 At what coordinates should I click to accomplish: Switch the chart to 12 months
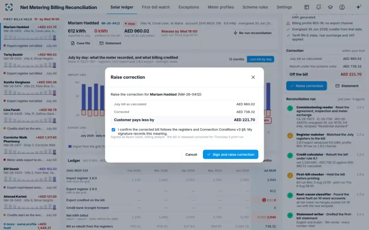(236, 59)
